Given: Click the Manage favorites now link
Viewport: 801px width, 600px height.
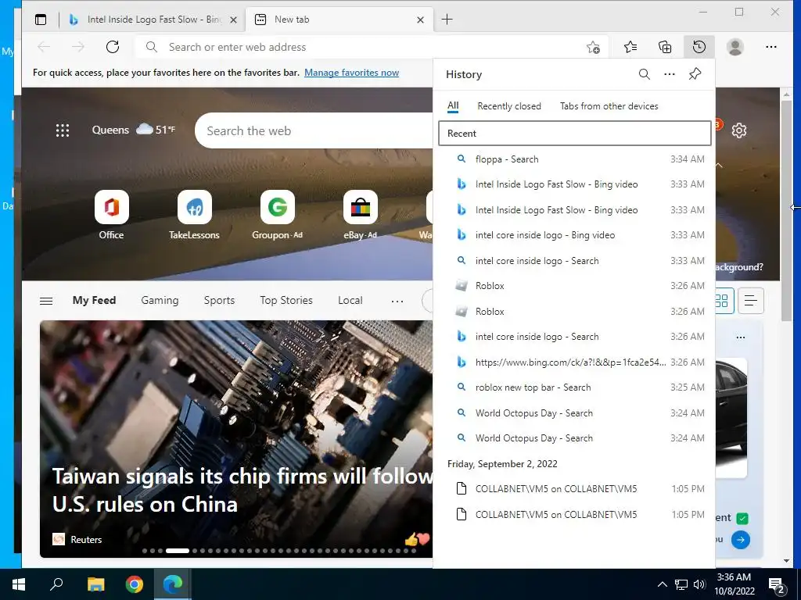Looking at the screenshot, I should pos(351,73).
